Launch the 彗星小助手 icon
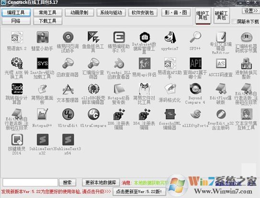 43,37
